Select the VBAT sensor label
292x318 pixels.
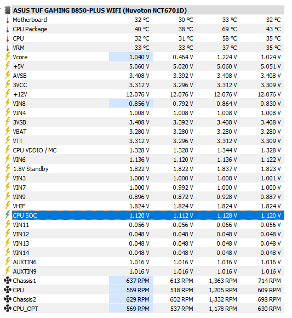coord(20,132)
